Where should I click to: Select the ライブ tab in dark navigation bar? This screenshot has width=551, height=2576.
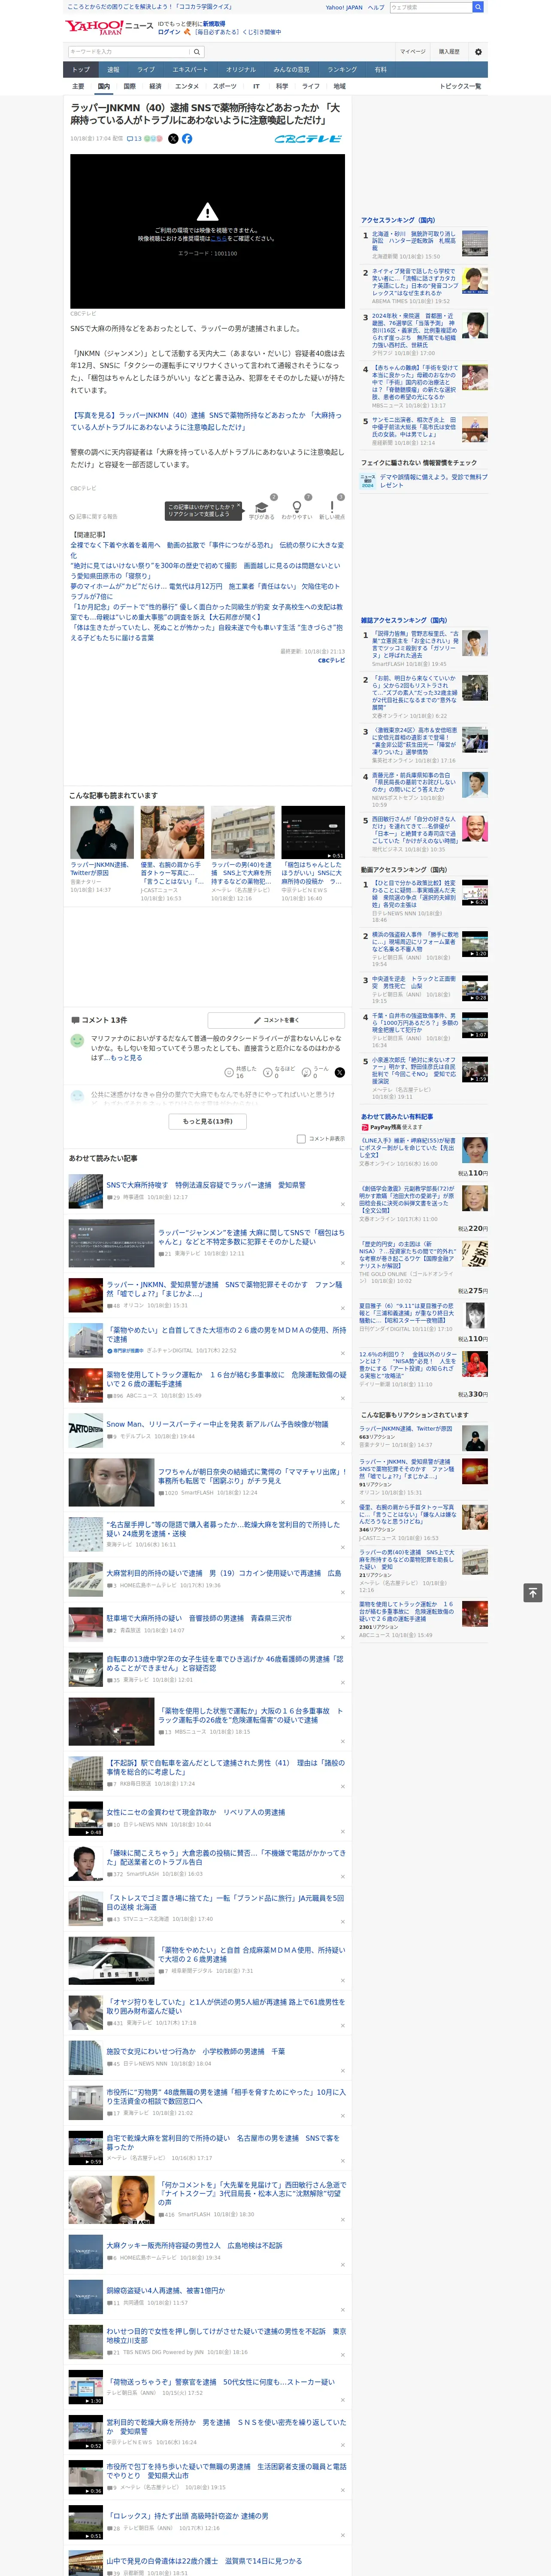[x=146, y=70]
